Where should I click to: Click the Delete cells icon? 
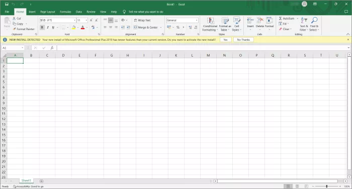(x=260, y=21)
